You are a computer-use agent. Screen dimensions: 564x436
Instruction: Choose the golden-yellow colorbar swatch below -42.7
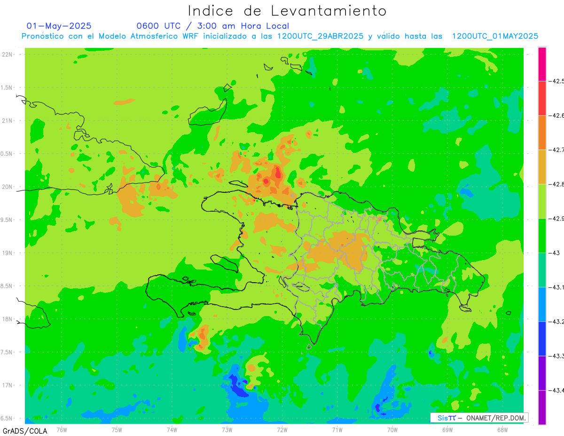pos(542,167)
